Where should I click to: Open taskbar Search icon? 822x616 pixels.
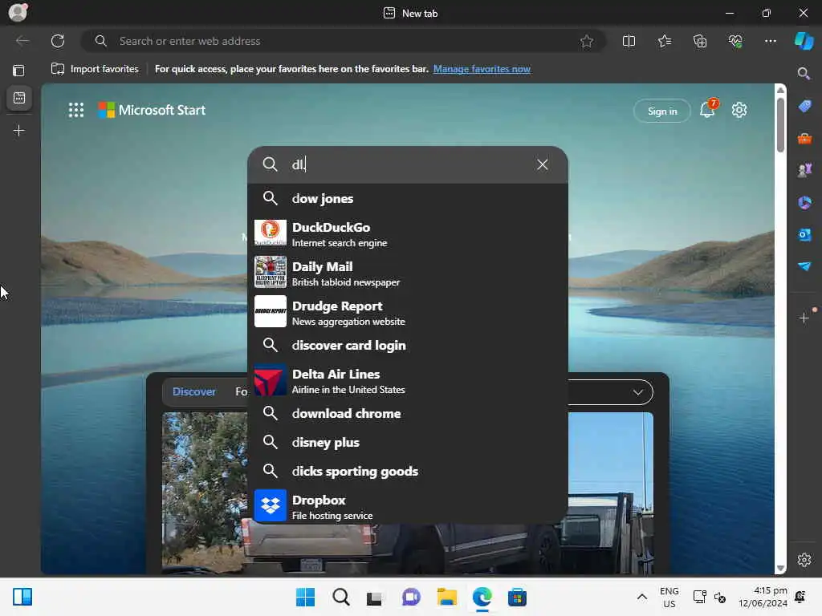[x=340, y=597]
